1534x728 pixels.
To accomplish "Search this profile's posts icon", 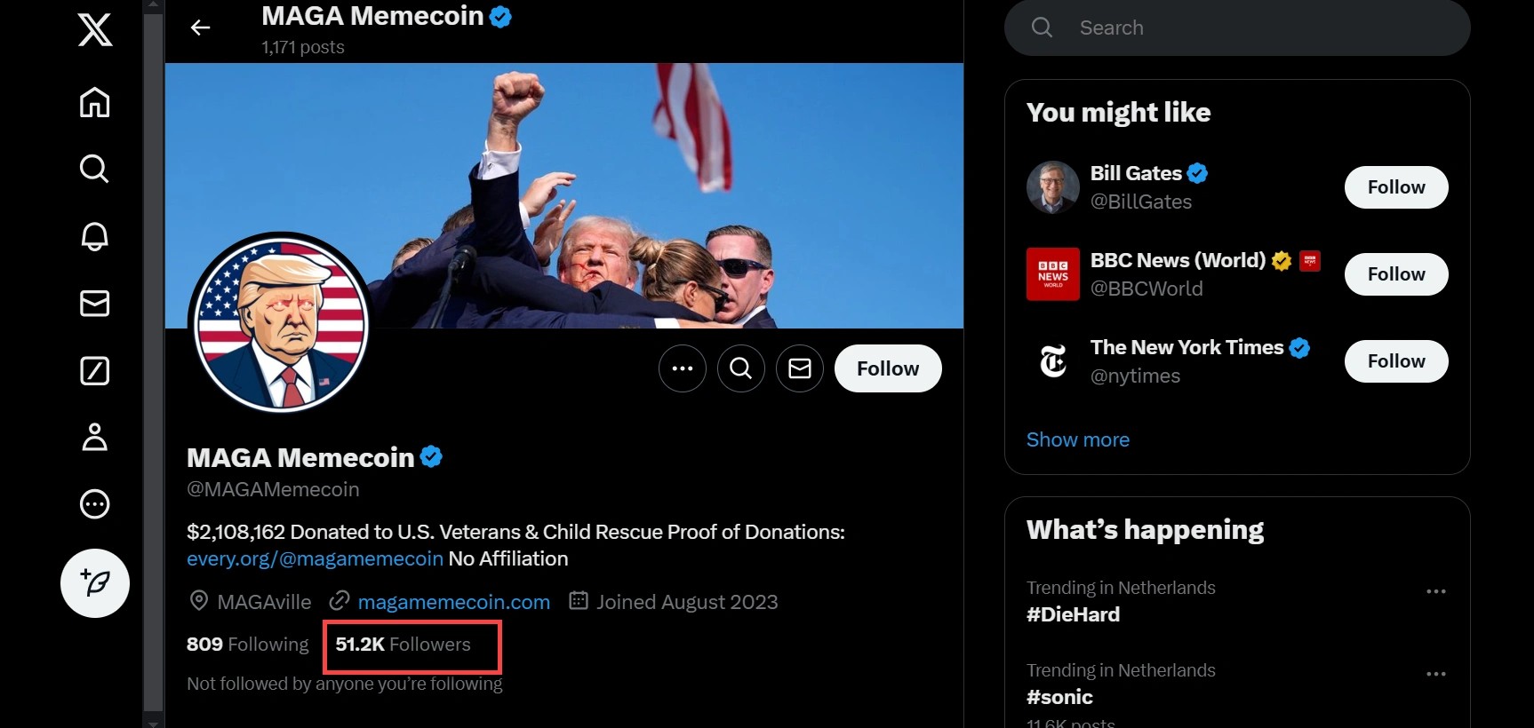I will tap(740, 368).
